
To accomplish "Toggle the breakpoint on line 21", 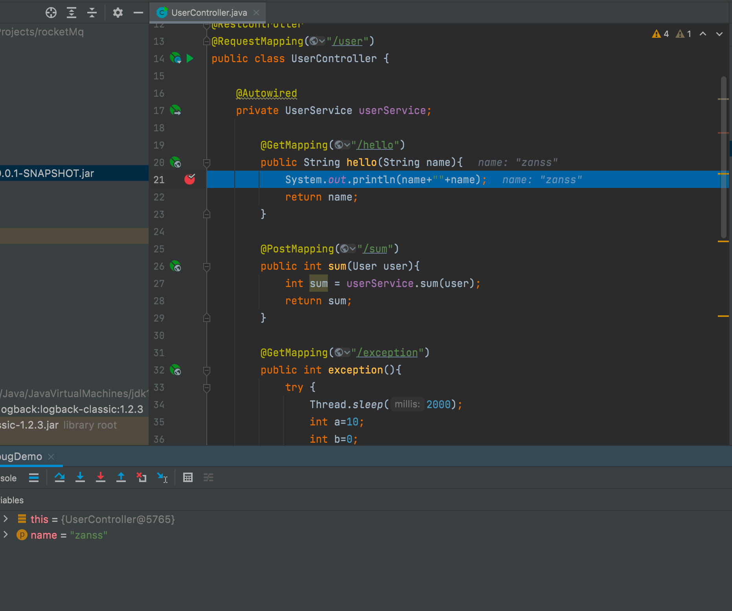I will pos(190,180).
